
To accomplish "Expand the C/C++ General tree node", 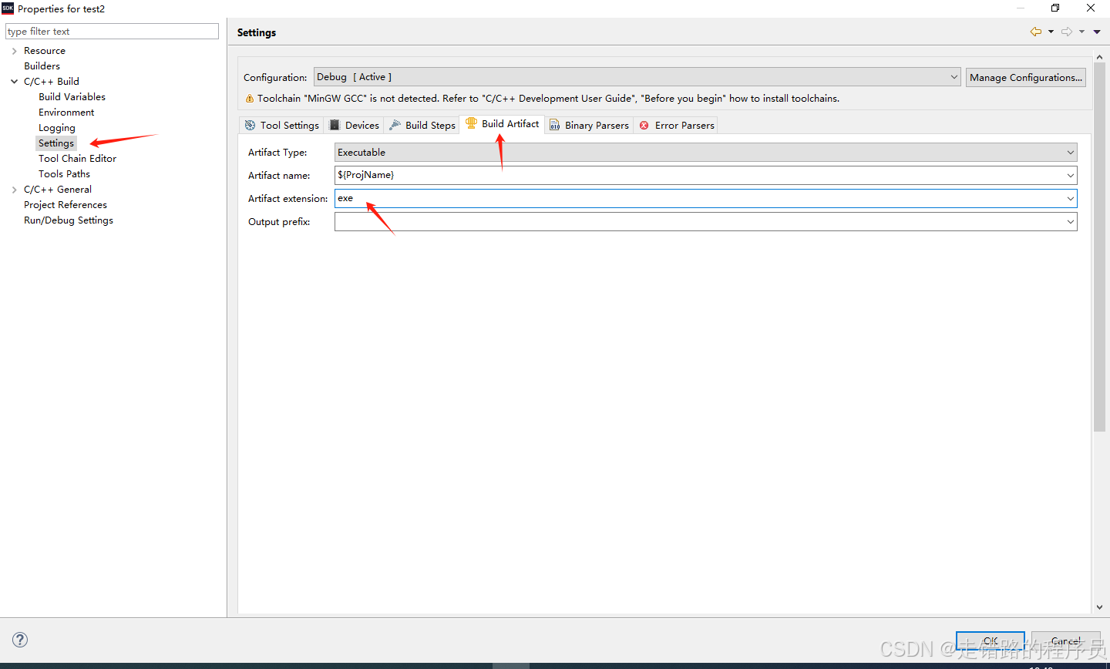I will click(x=14, y=190).
